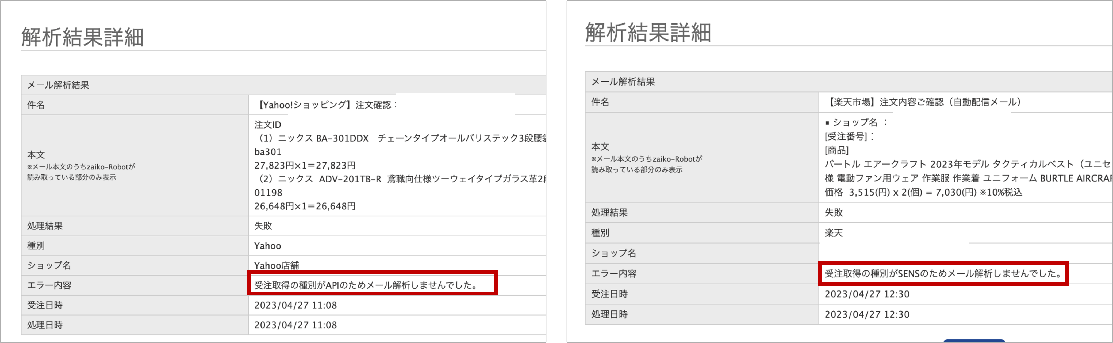The image size is (1113, 343).
Task: Click the 受注日時 label in the Yahoo panel
Action: coord(45,305)
